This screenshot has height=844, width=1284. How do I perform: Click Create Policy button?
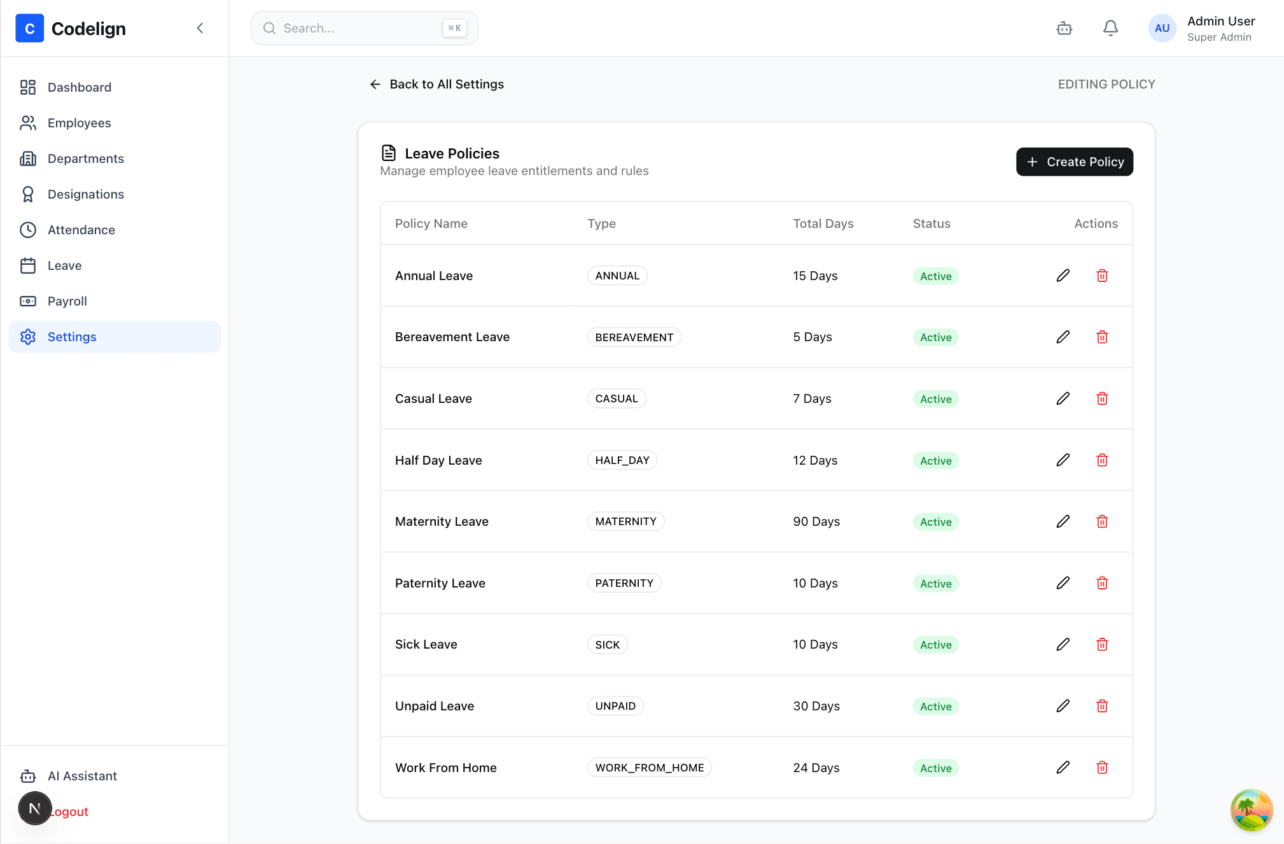(1074, 162)
